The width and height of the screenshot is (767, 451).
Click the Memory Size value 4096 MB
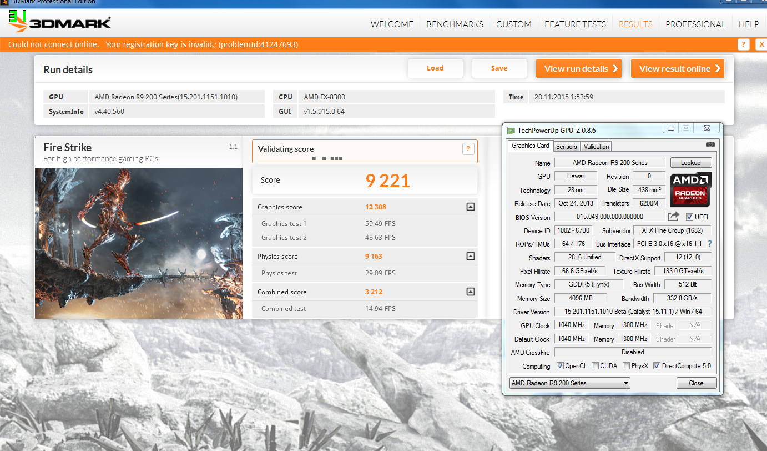point(579,298)
